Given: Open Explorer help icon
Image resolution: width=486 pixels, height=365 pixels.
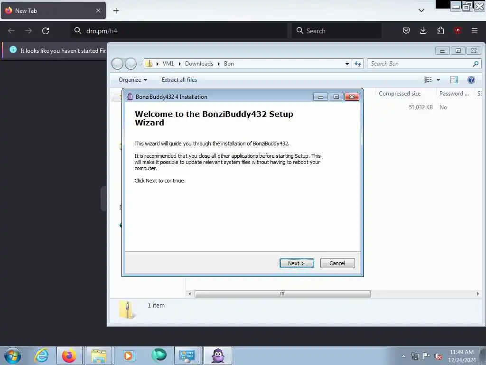Looking at the screenshot, I should coord(471,80).
